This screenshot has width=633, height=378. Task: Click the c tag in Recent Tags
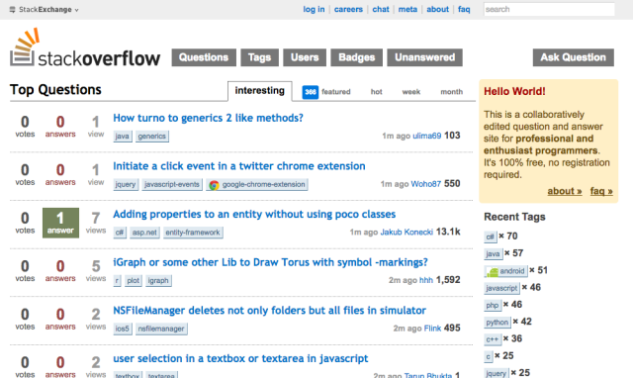click(x=488, y=356)
